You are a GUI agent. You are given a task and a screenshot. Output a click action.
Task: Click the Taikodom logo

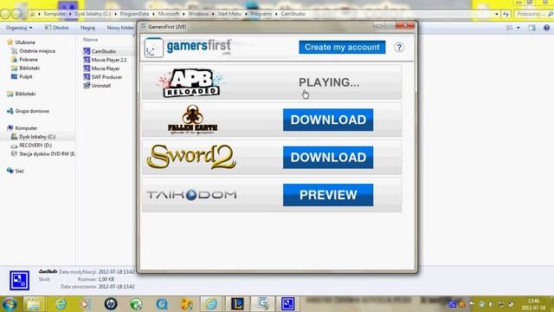[x=191, y=195]
